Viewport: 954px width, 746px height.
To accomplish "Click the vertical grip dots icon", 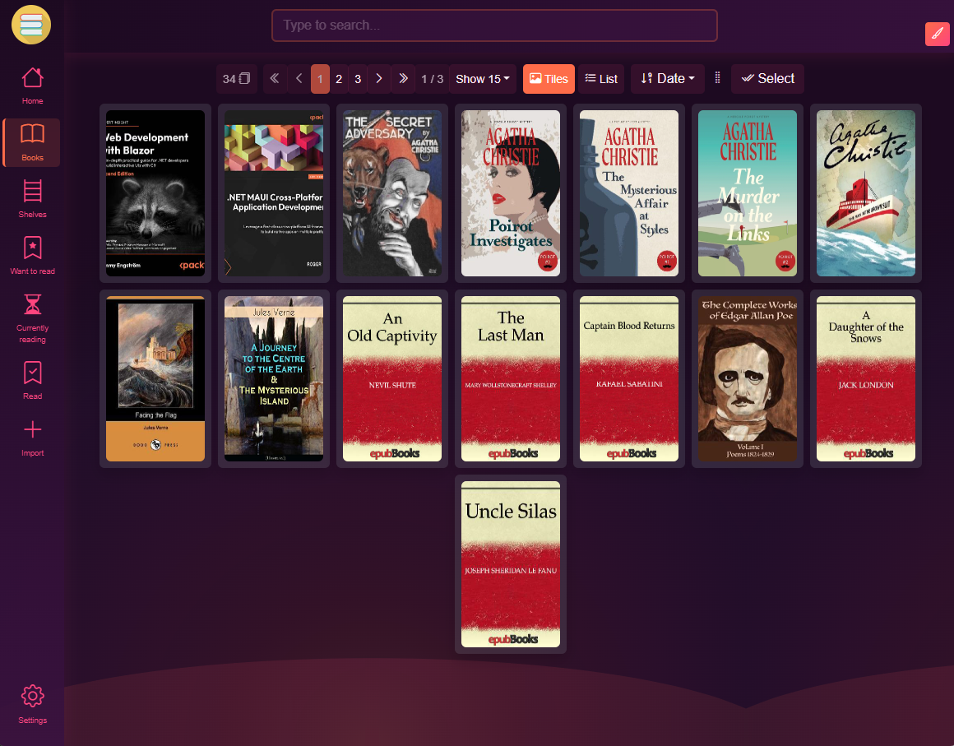I will coord(717,78).
